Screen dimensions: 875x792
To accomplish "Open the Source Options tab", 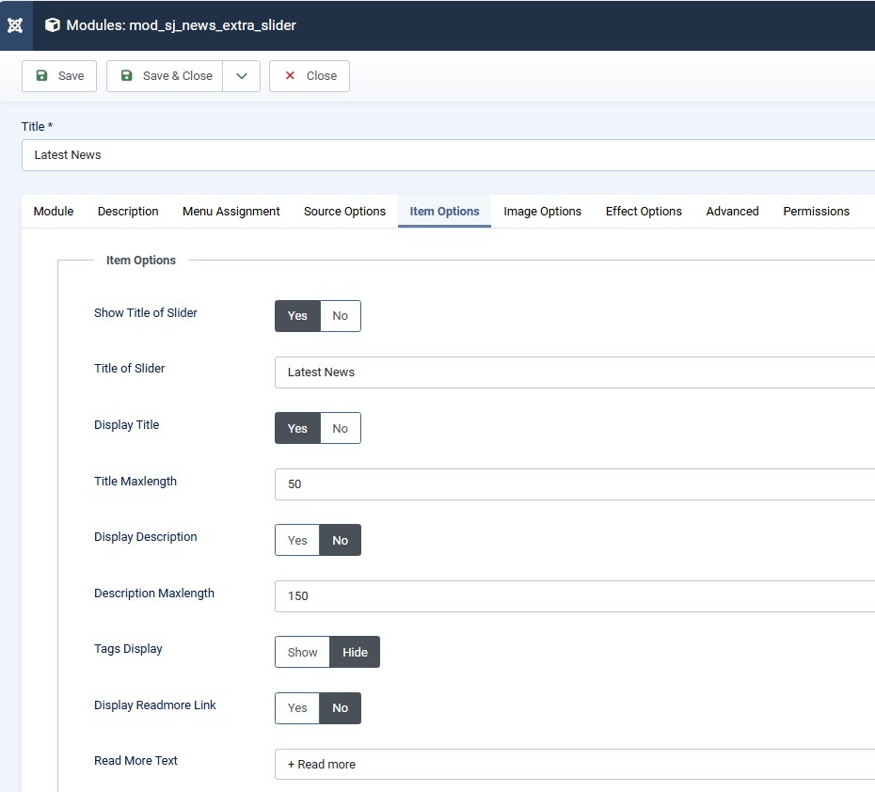I will point(344,212).
